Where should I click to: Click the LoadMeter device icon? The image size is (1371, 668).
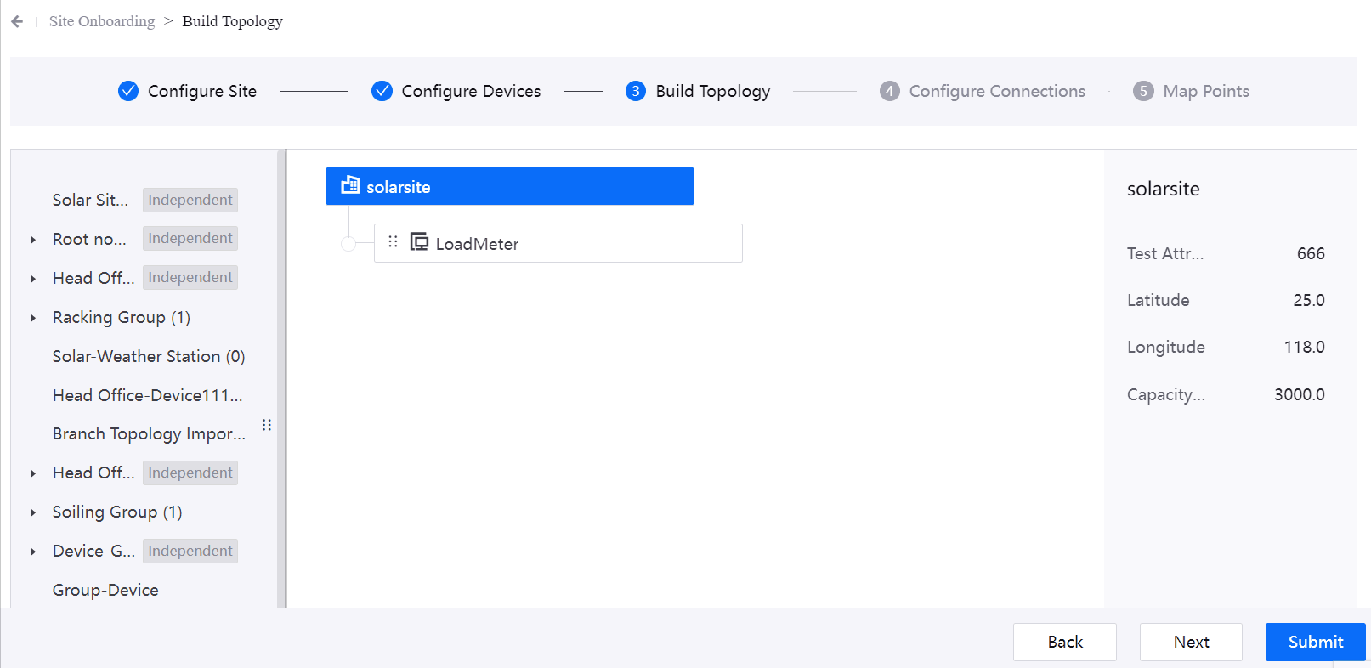coord(419,242)
